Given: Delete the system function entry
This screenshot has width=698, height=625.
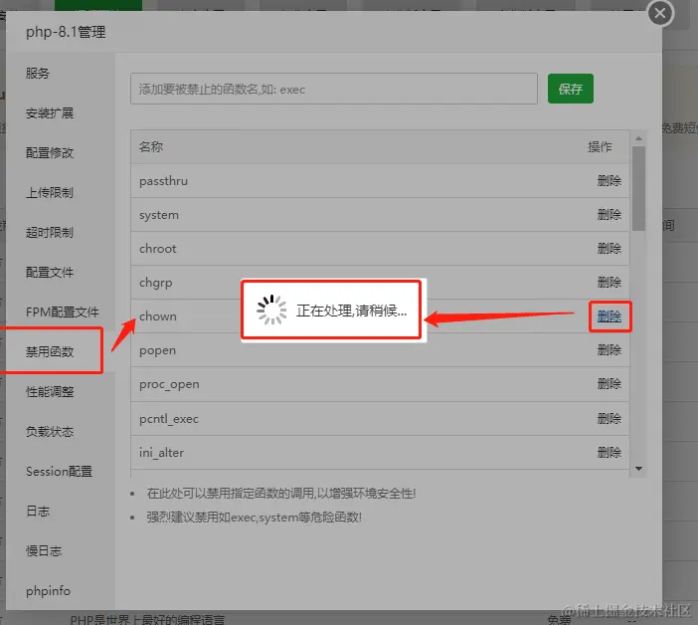Looking at the screenshot, I should 609,215.
